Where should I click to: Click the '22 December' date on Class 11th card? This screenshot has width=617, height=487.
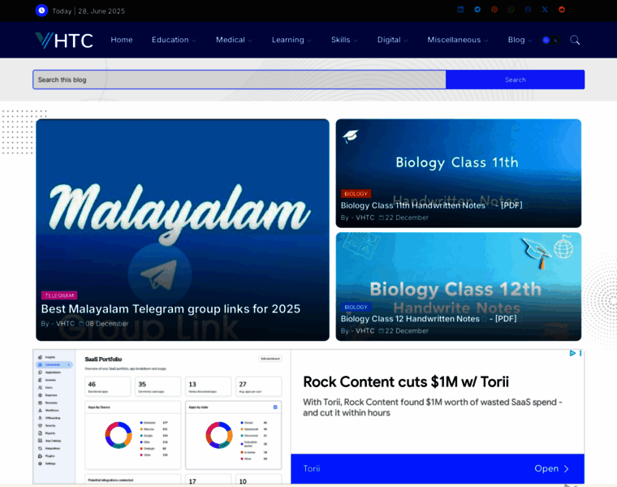407,218
